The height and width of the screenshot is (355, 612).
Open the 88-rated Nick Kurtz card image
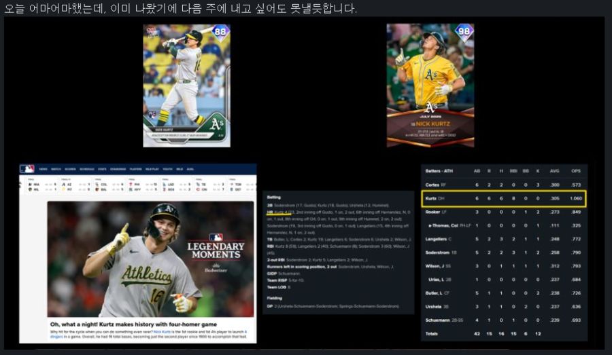tap(186, 86)
